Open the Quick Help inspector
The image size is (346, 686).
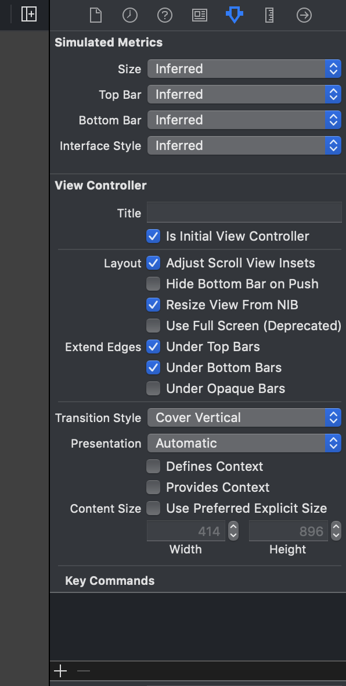165,15
